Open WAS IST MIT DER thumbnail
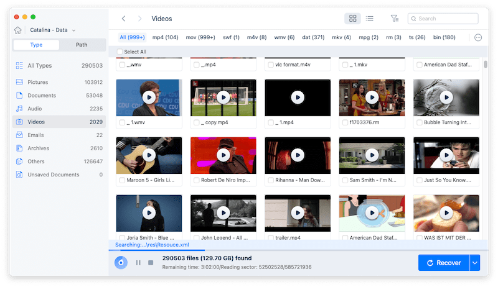This screenshot has height=287, width=498. (x=446, y=213)
